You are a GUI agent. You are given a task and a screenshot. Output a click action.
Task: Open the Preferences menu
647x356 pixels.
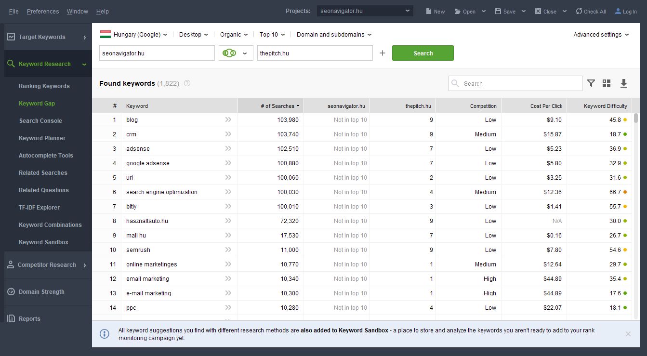pyautogui.click(x=43, y=11)
